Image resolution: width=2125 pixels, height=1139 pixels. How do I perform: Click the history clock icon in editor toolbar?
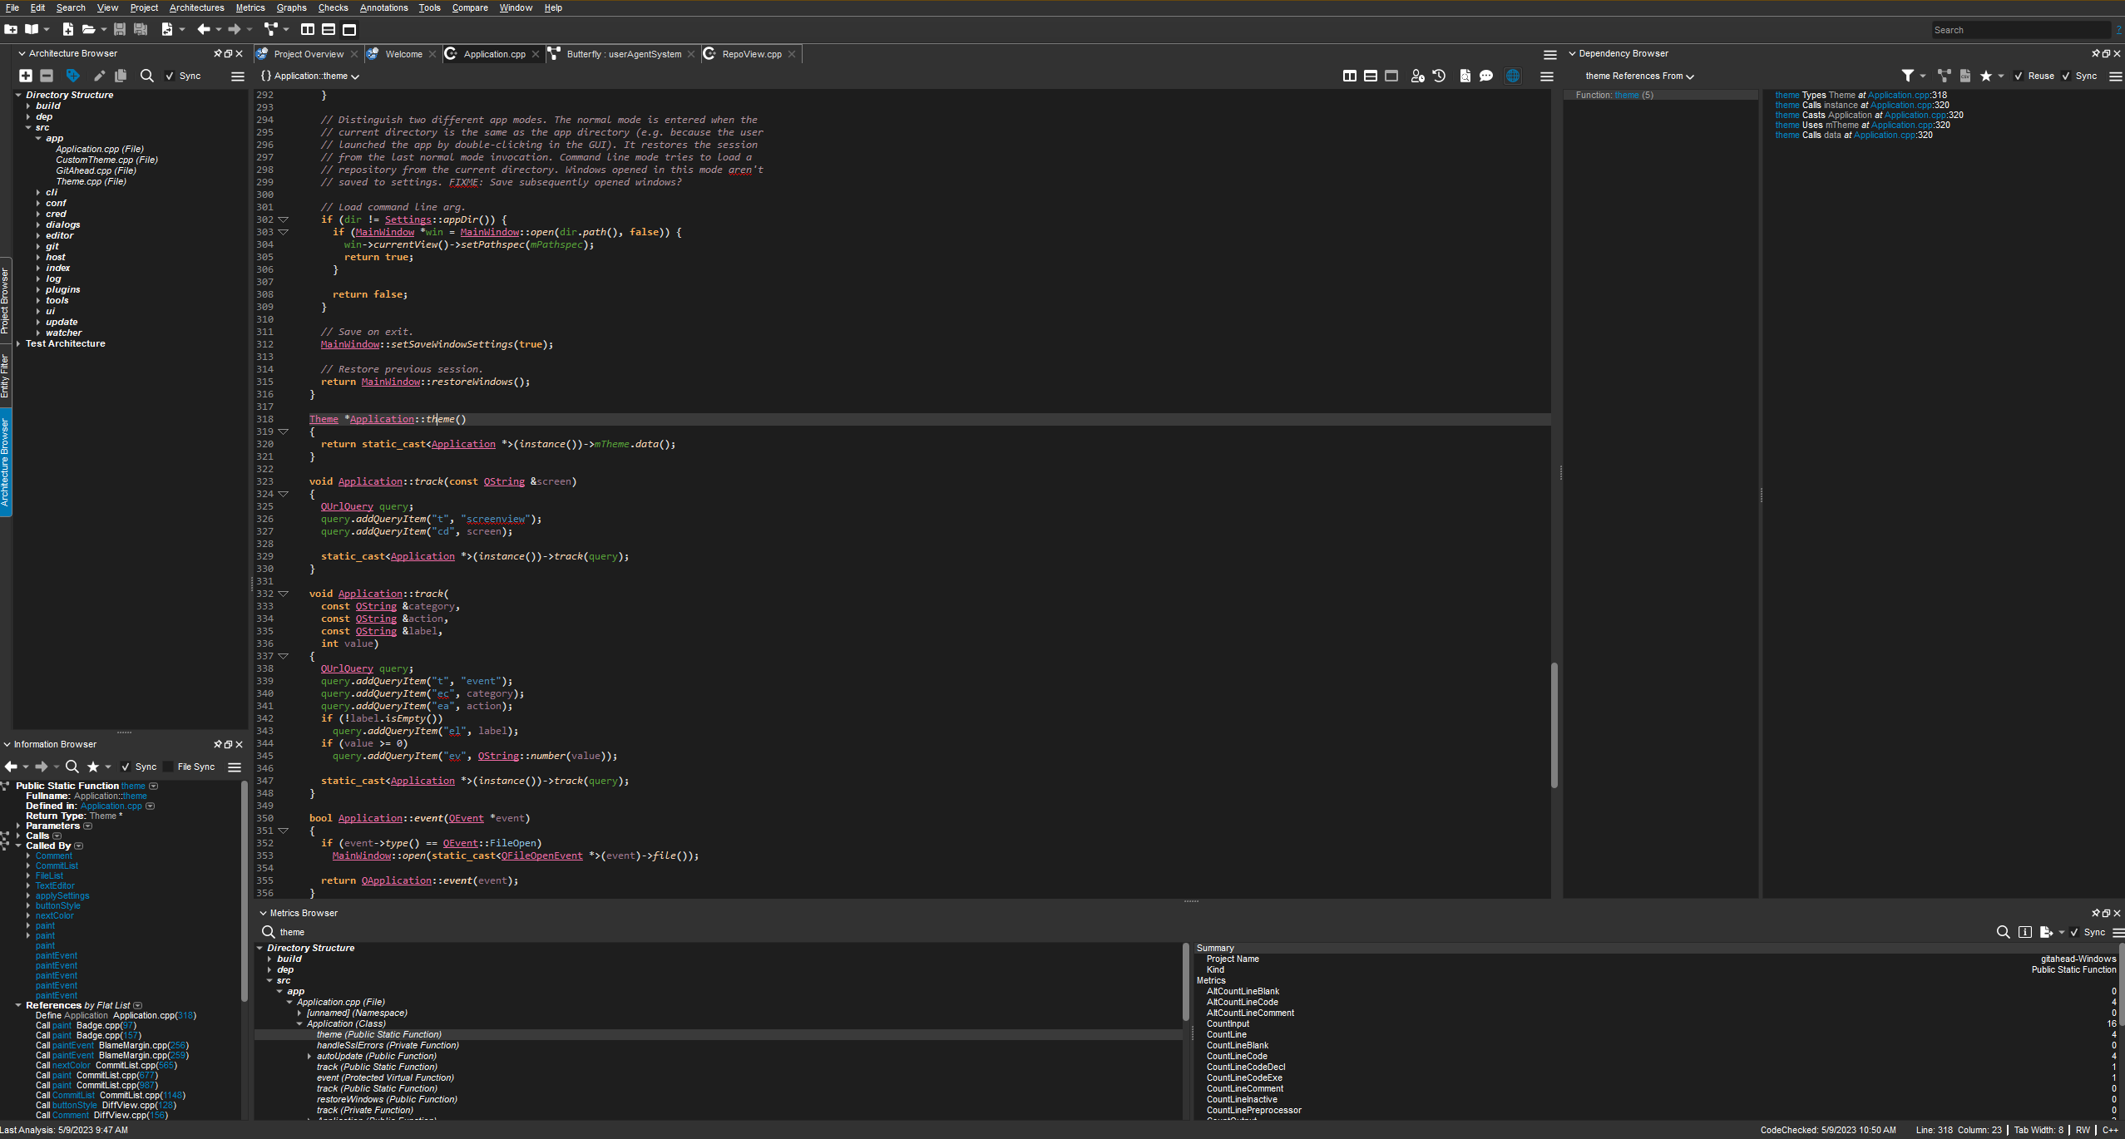point(1440,76)
